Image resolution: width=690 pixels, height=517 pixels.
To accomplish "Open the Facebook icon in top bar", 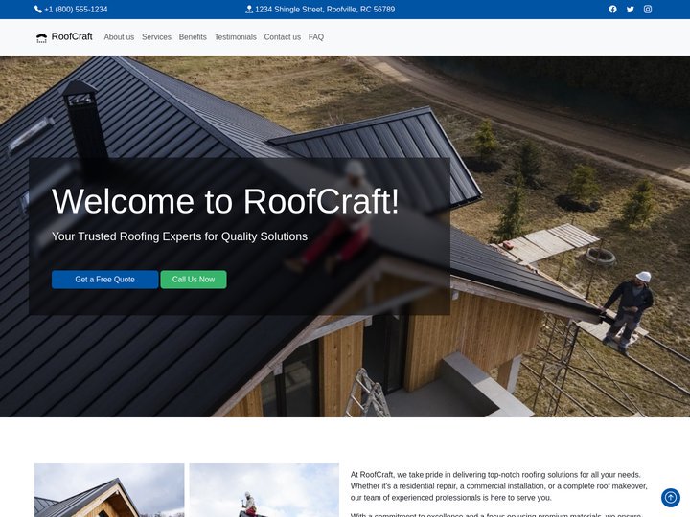I will (x=612, y=10).
